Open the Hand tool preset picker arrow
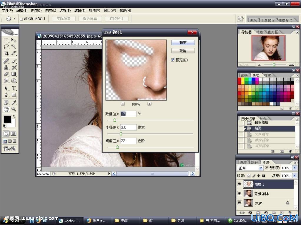Screen dimensions: 301x225 14,19
